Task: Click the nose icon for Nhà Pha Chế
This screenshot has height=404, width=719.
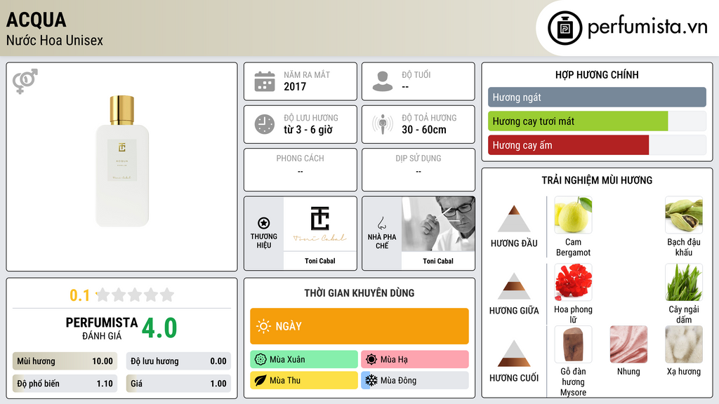Action: [381, 223]
